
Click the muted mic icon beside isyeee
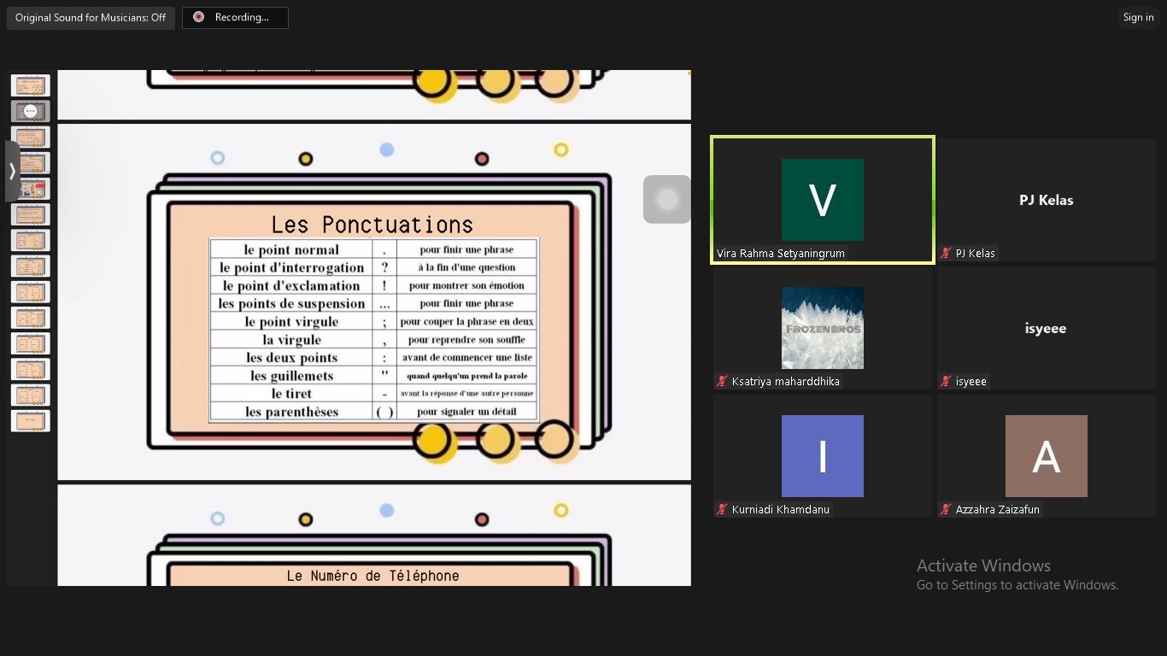click(946, 382)
